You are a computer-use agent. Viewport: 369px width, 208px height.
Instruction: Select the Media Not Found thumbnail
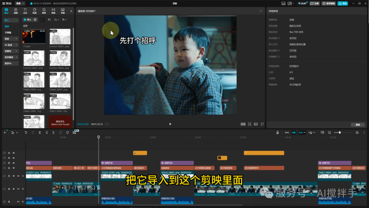click(60, 121)
